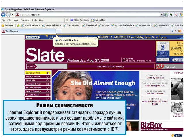Select the Slate Magazine tab
The width and height of the screenshot is (184, 138).
[28, 31]
